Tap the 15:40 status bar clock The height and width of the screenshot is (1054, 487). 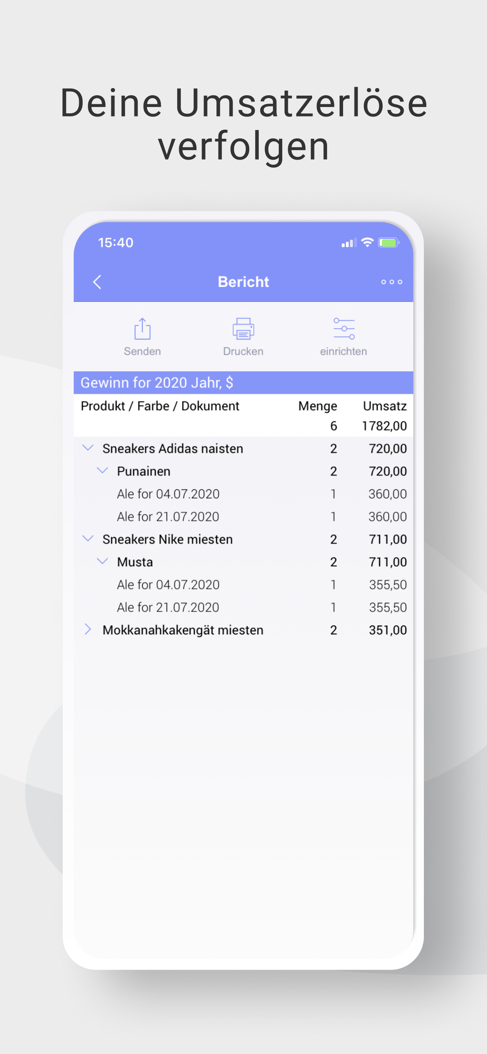116,243
